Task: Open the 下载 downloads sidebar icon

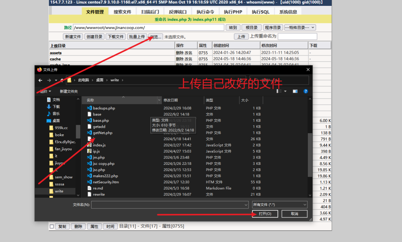Action: pos(49,107)
